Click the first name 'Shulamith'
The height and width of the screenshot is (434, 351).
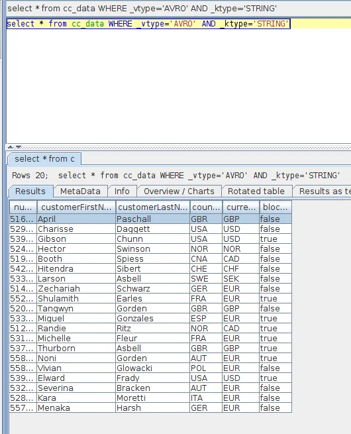76,299
